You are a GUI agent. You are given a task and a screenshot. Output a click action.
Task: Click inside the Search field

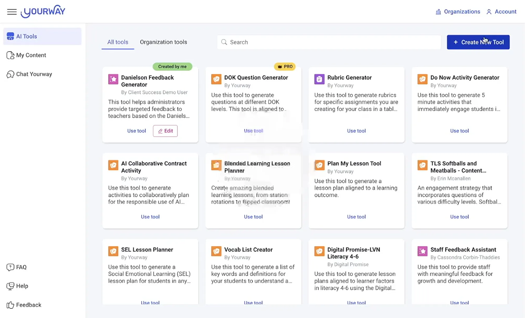[x=329, y=42]
